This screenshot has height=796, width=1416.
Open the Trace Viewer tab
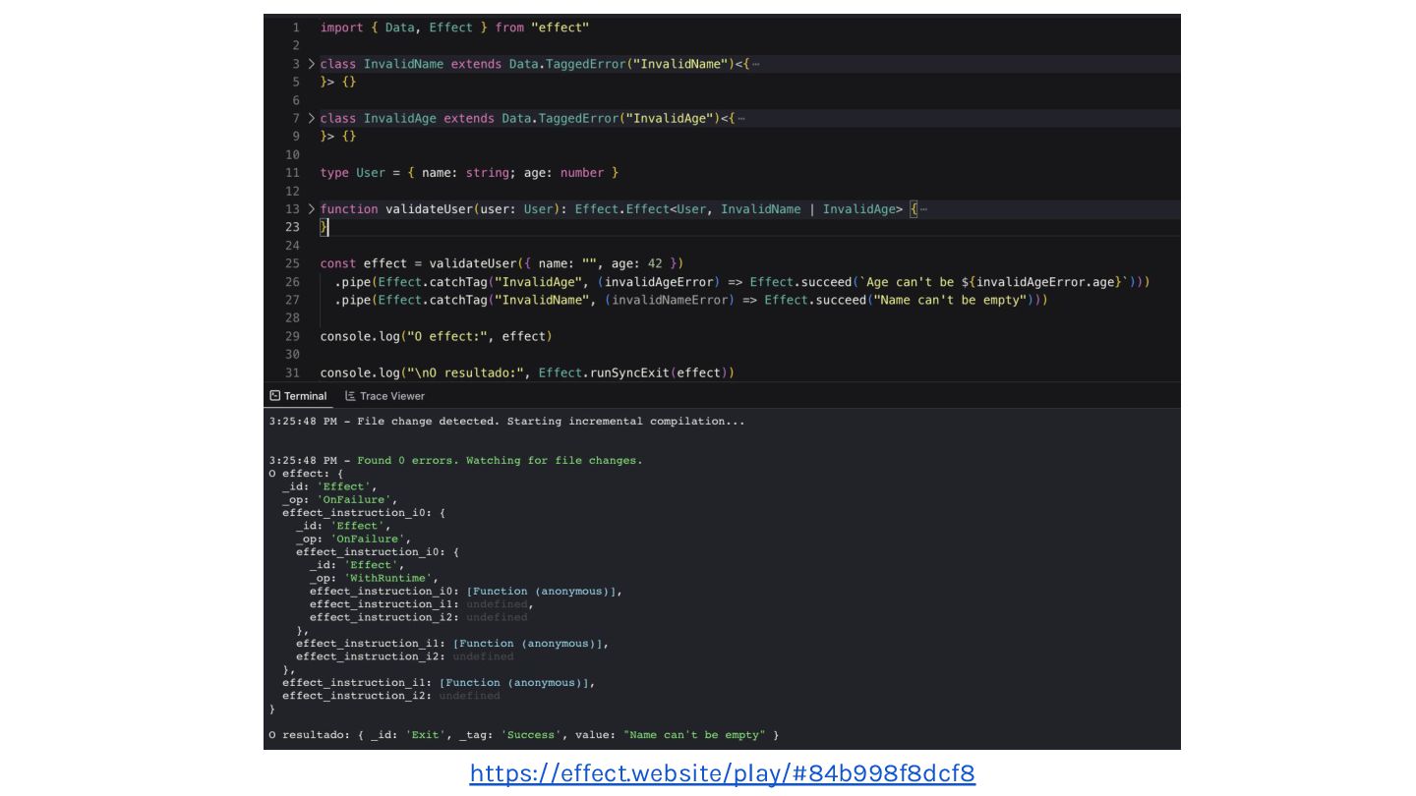(x=384, y=396)
